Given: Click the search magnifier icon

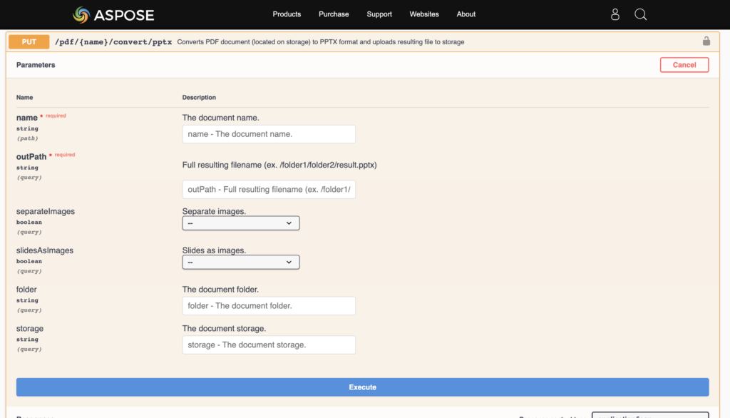Looking at the screenshot, I should pos(640,14).
